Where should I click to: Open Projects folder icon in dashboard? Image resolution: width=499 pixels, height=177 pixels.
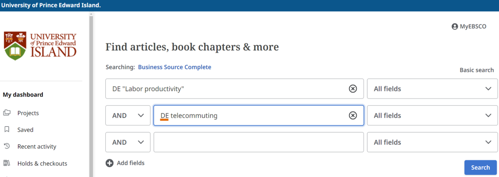tap(7, 113)
